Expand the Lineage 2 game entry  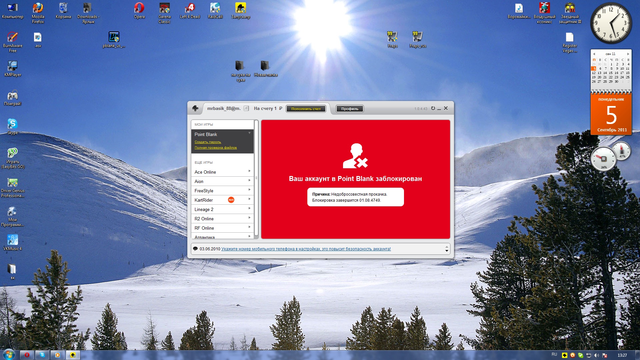point(249,208)
